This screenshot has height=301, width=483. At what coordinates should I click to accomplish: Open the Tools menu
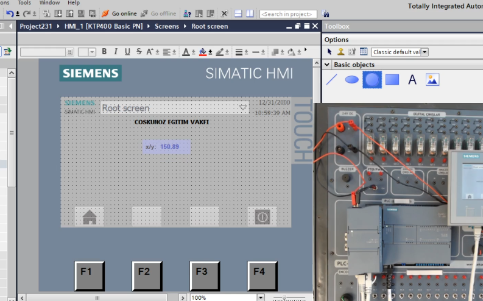coord(24,2)
